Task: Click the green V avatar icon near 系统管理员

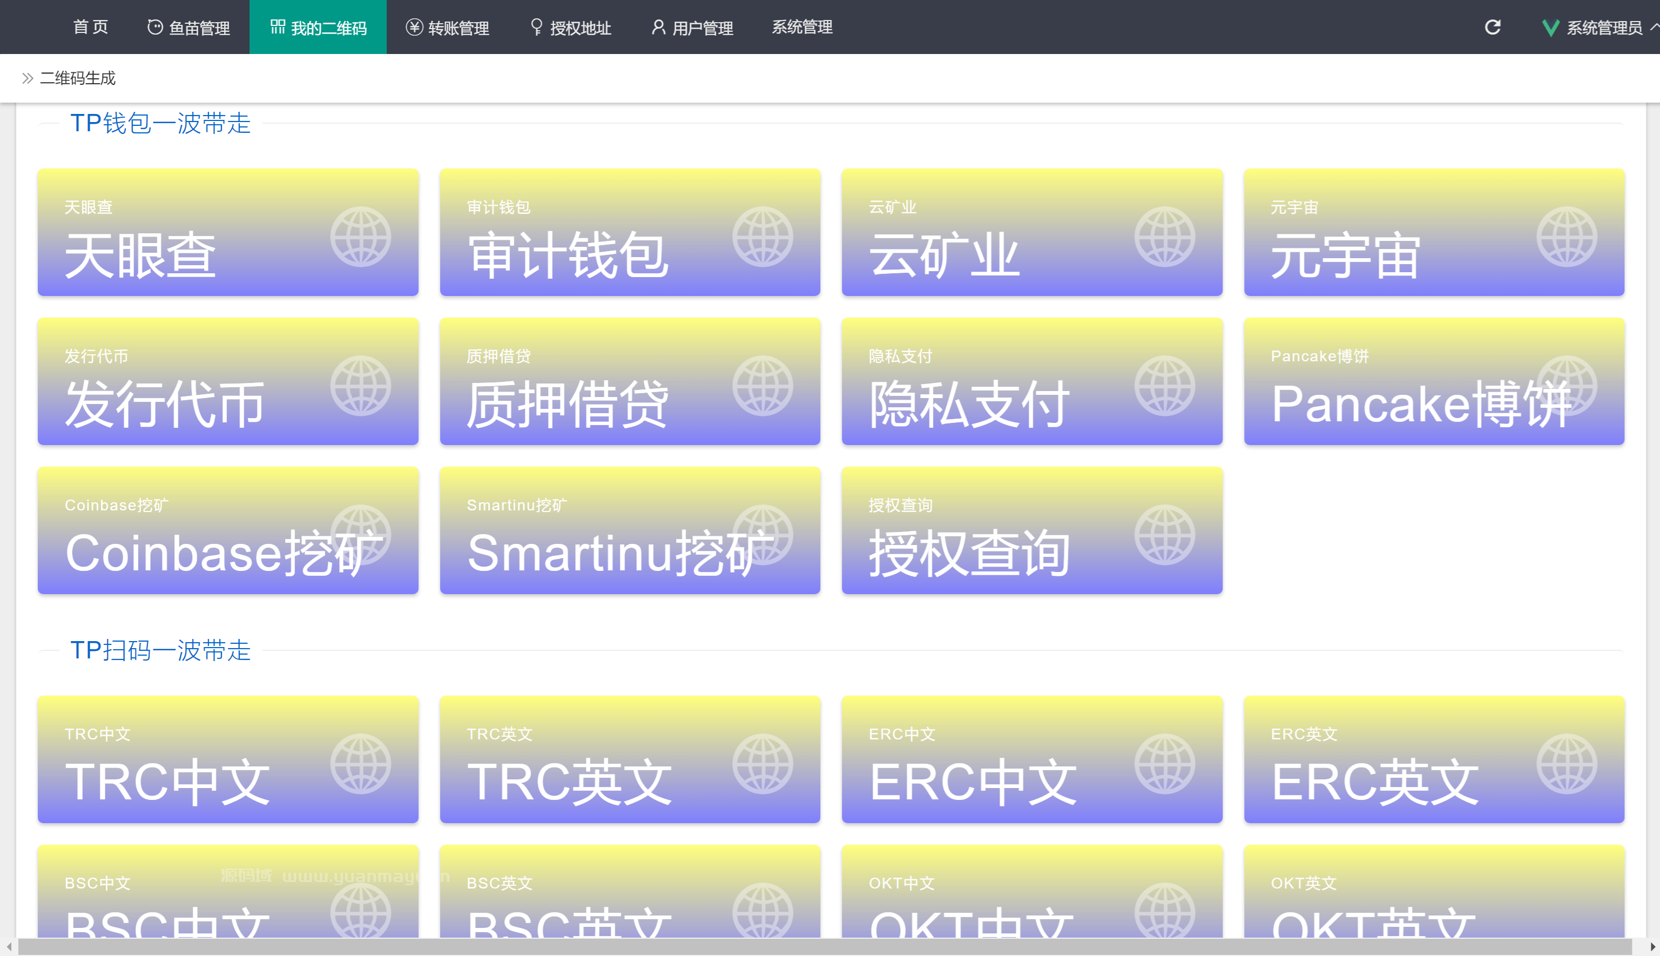Action: [1551, 27]
